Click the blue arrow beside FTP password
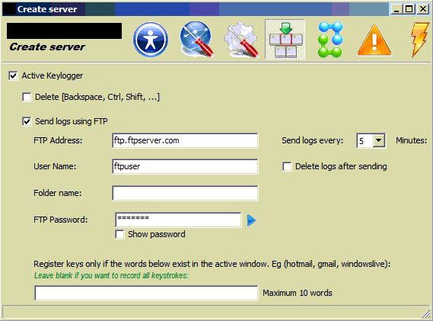The height and width of the screenshot is (321, 433). click(251, 220)
